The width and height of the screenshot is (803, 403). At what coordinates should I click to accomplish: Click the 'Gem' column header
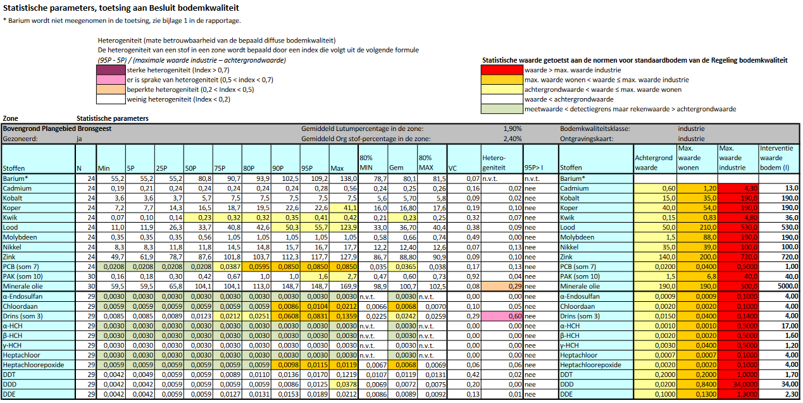tap(402, 168)
